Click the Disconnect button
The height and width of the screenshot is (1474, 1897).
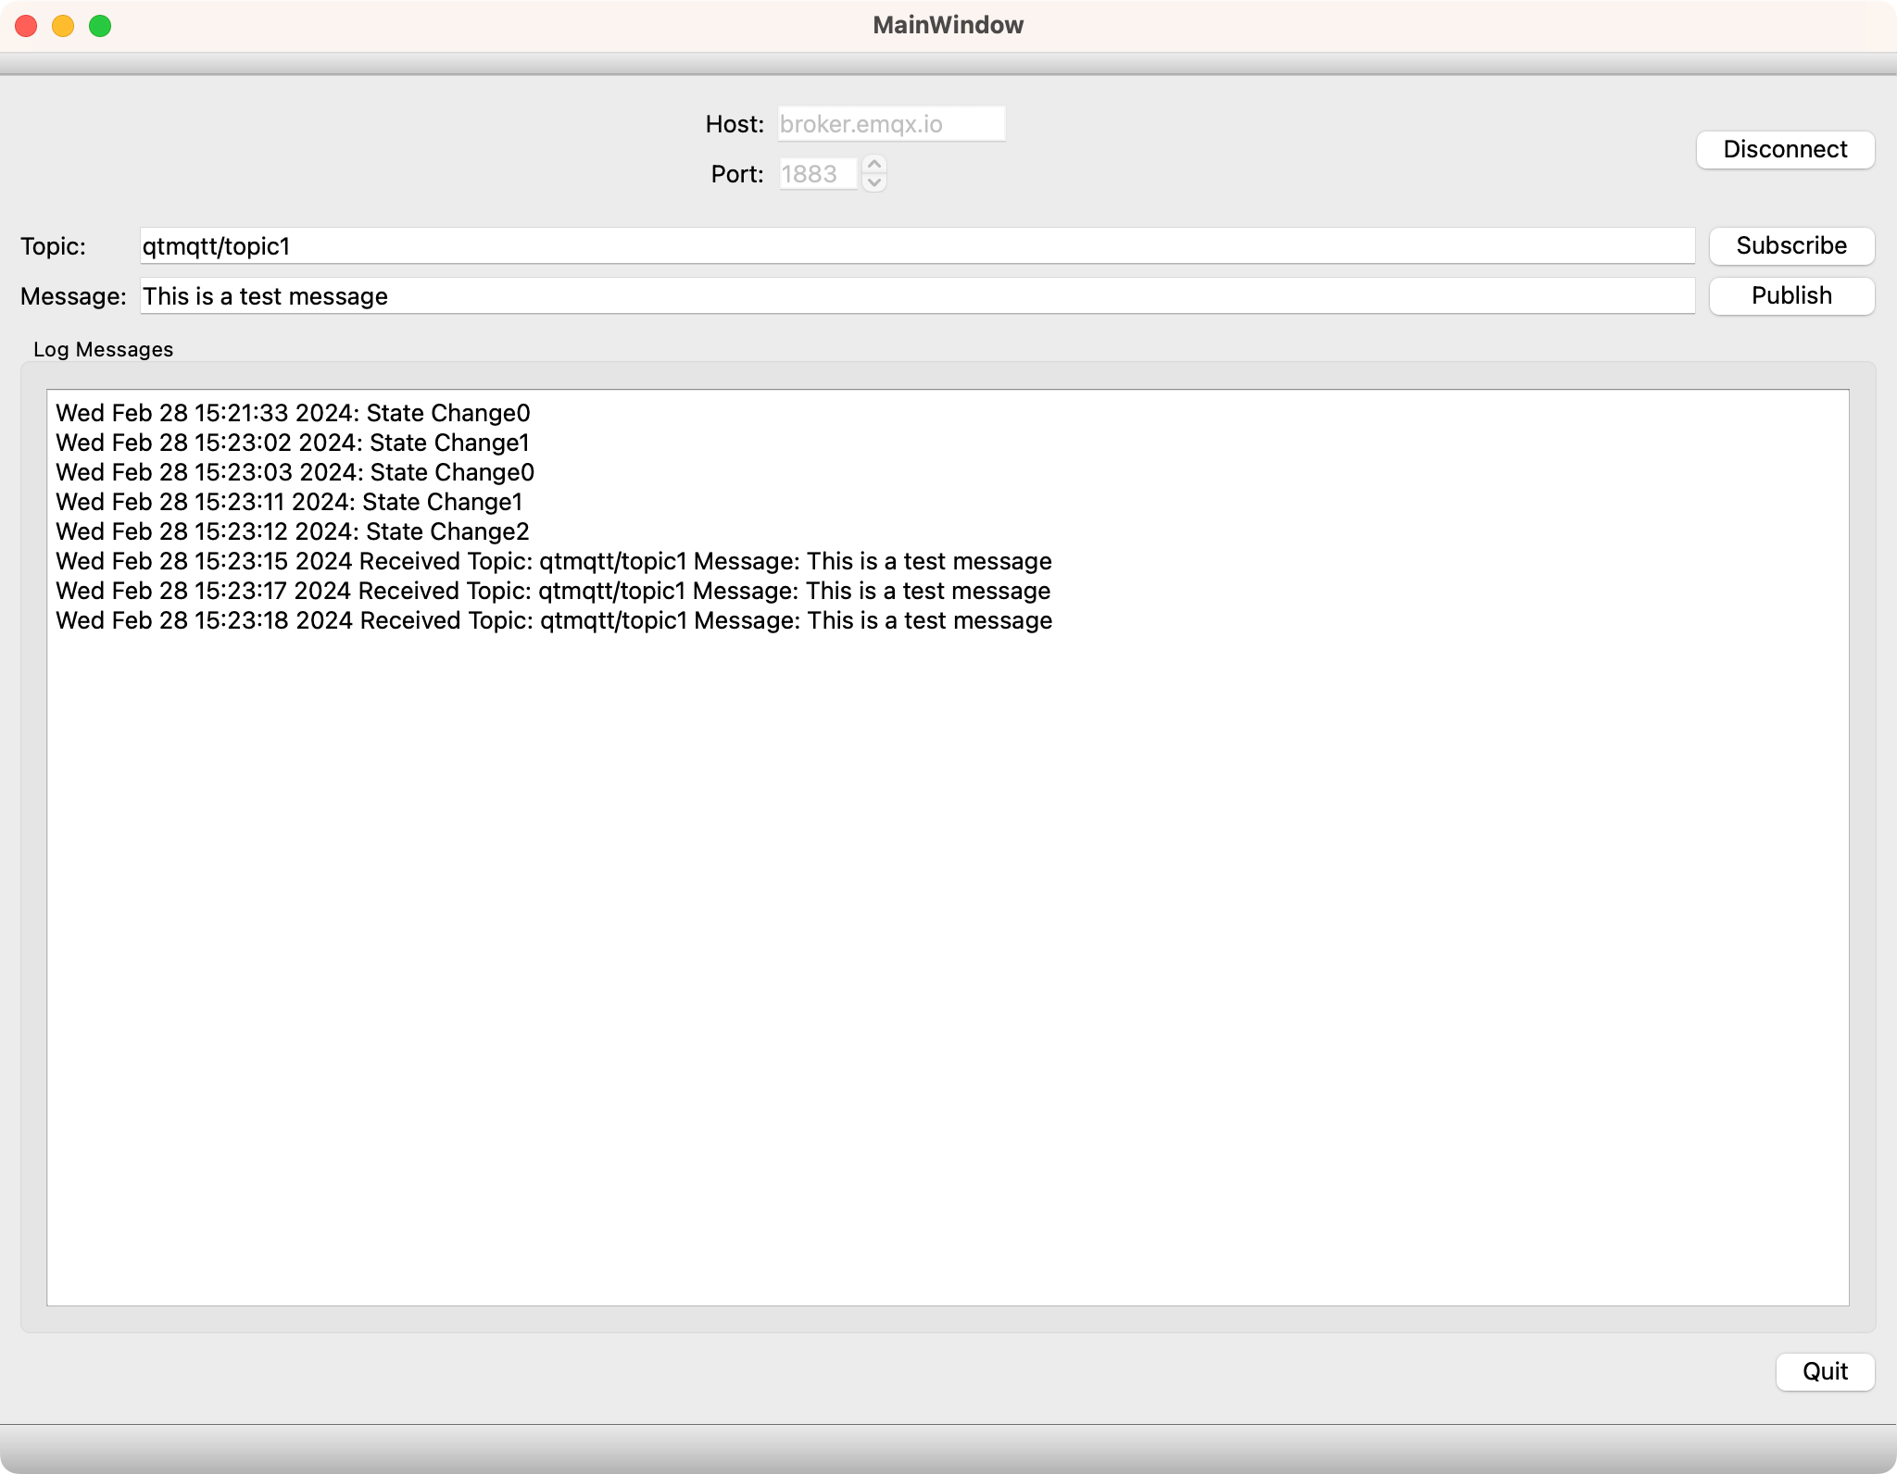(1784, 149)
